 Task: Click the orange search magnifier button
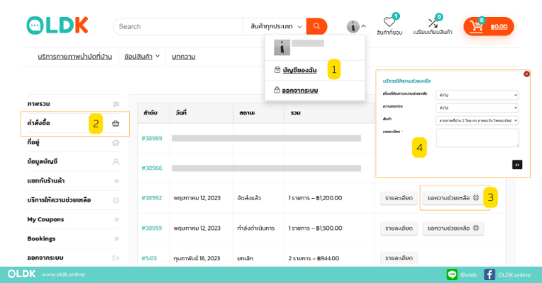point(316,26)
